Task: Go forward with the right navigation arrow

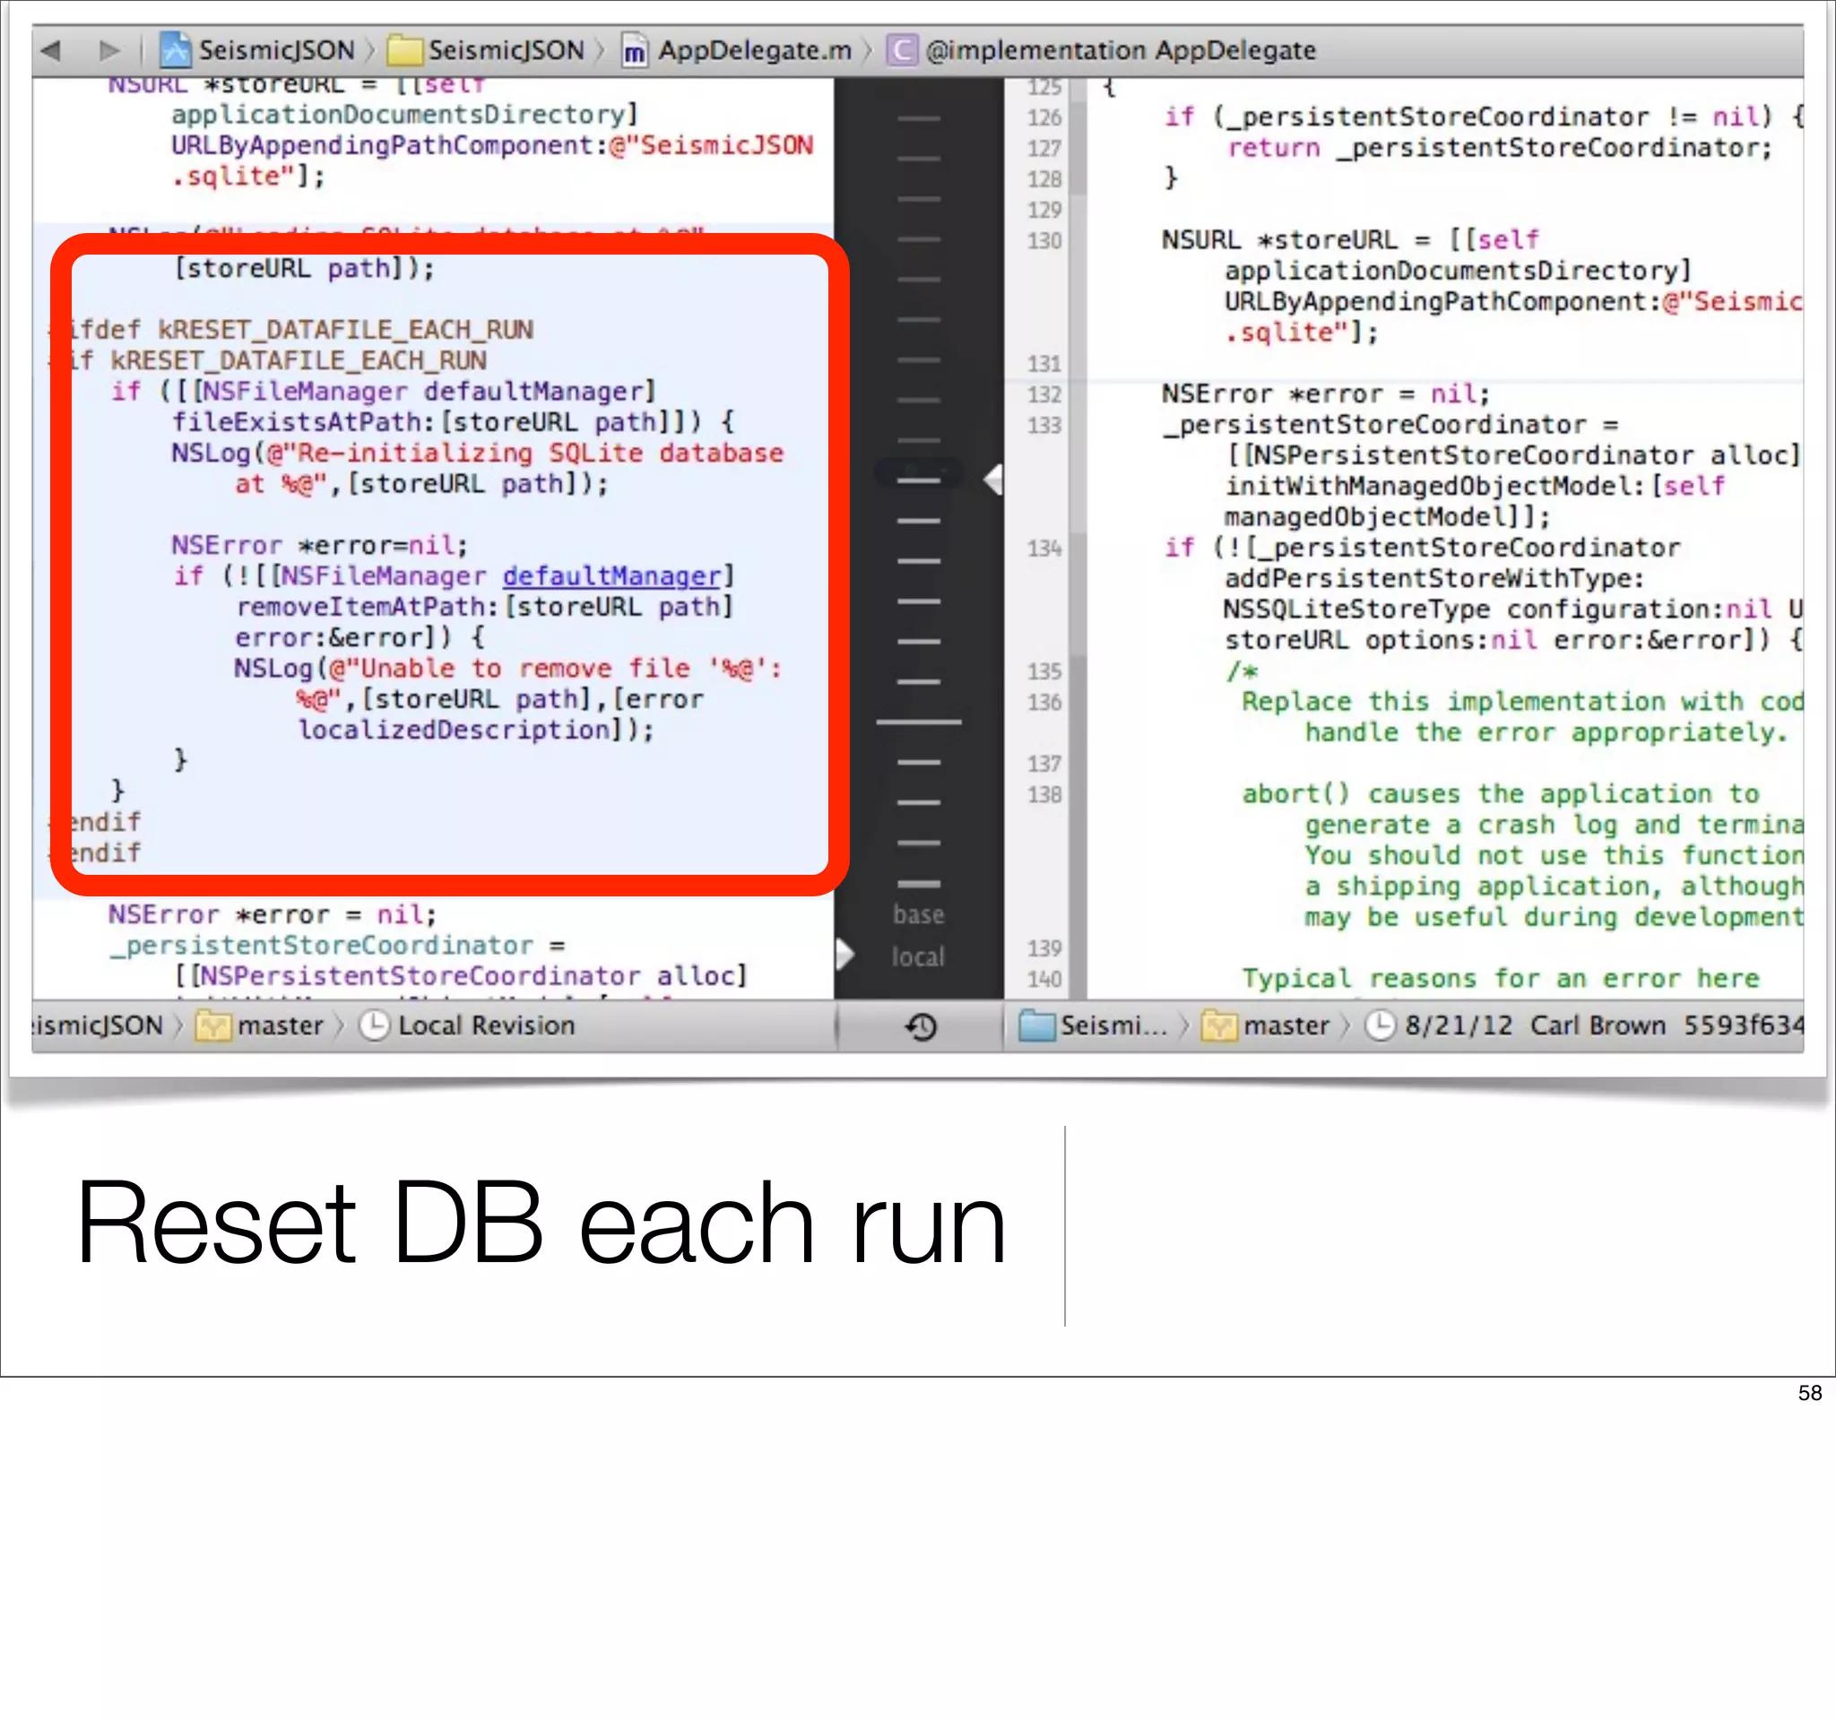Action: click(x=110, y=50)
